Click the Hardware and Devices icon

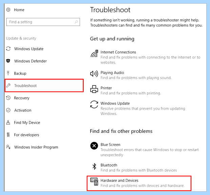(x=94, y=181)
